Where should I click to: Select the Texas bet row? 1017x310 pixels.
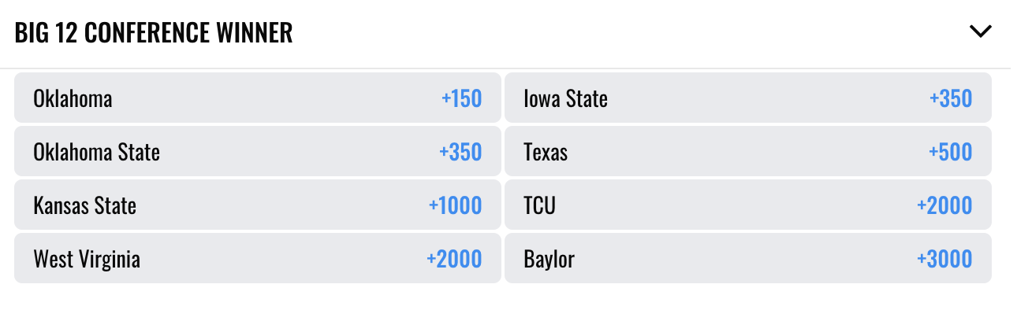pos(748,152)
